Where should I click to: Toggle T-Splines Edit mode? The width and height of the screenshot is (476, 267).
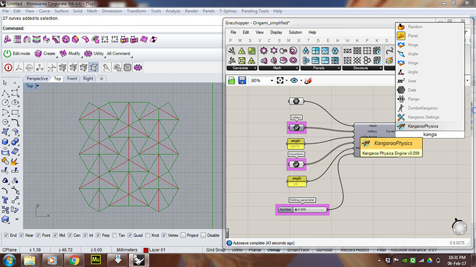pyautogui.click(x=16, y=53)
